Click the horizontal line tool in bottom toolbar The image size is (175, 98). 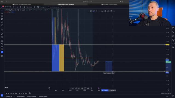tap(79, 88)
